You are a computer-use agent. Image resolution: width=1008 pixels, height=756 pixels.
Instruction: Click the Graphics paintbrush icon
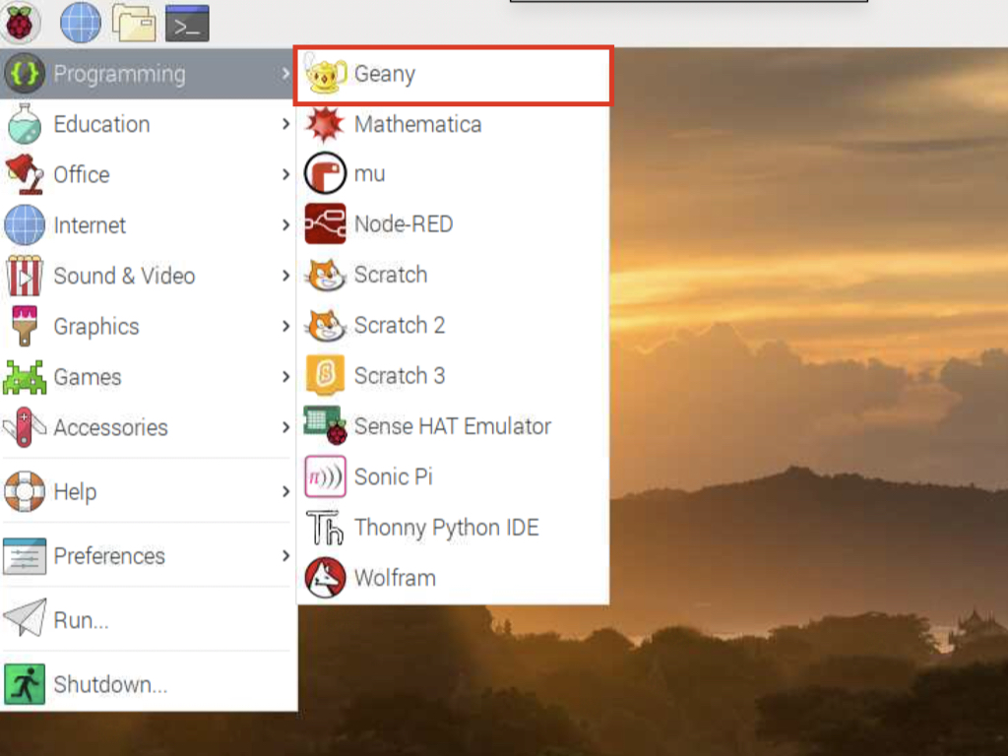(25, 326)
